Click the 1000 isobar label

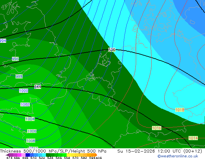(24, 91)
